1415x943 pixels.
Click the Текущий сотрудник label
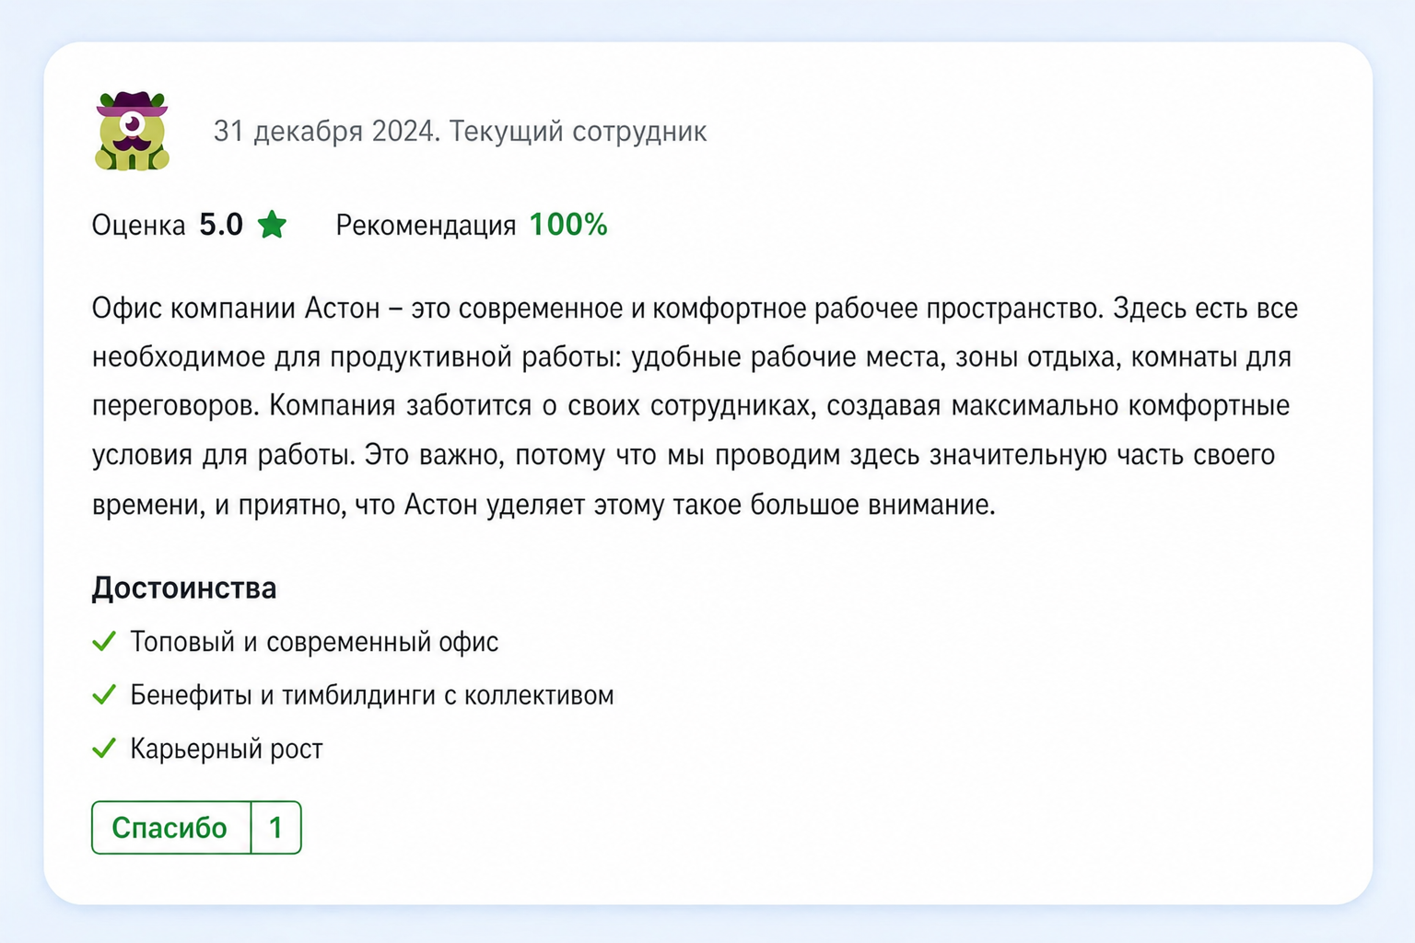(x=579, y=132)
